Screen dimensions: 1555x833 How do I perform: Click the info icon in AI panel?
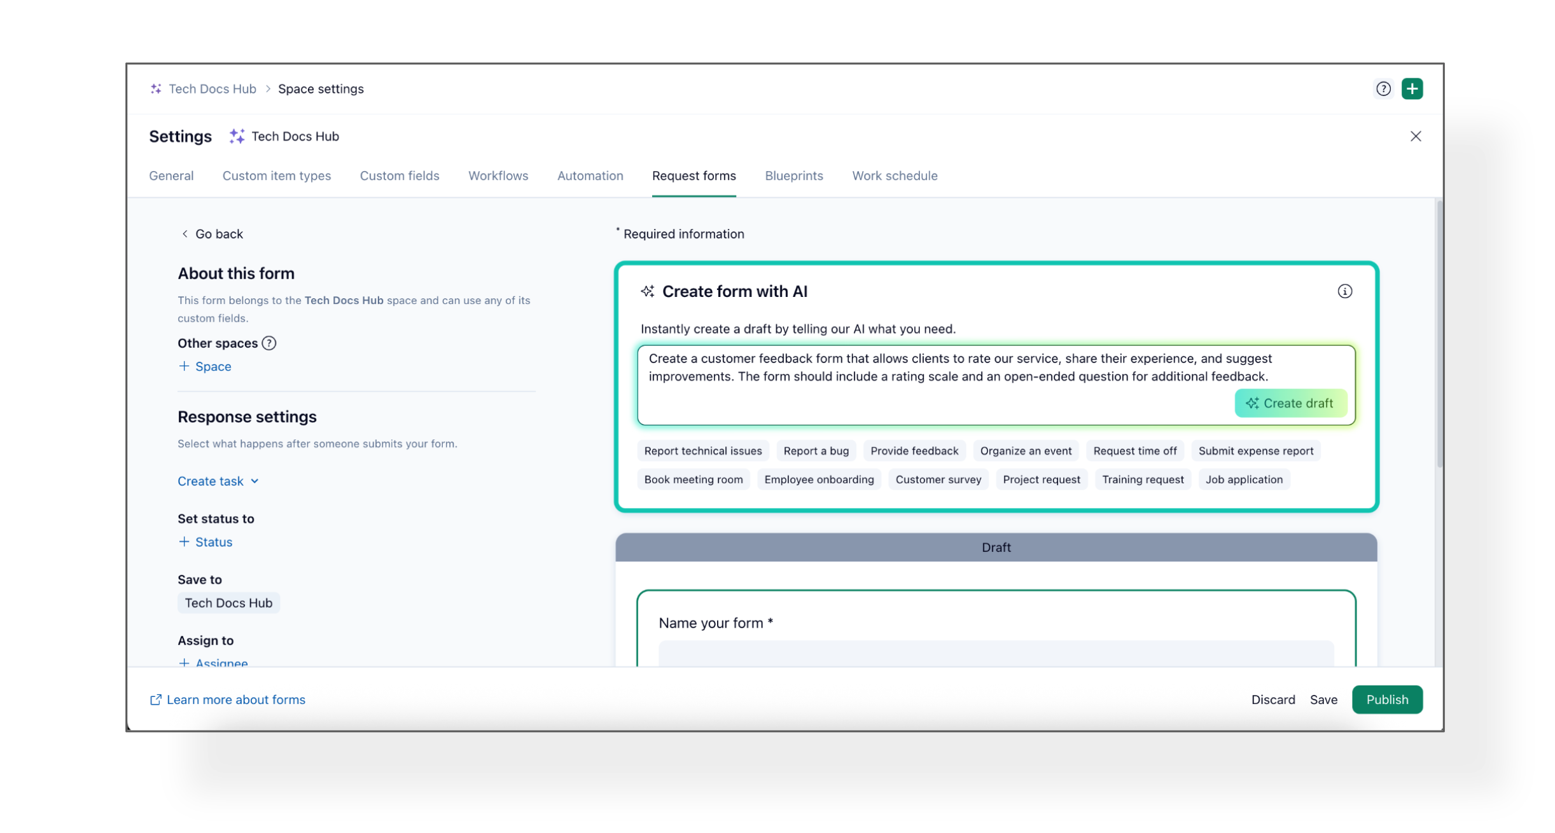[1344, 291]
